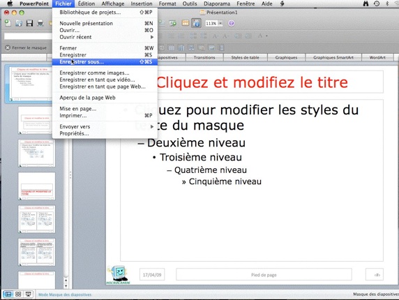Screen dimensions: 399x300
Task: Open the Aide menu
Action: 267,3
